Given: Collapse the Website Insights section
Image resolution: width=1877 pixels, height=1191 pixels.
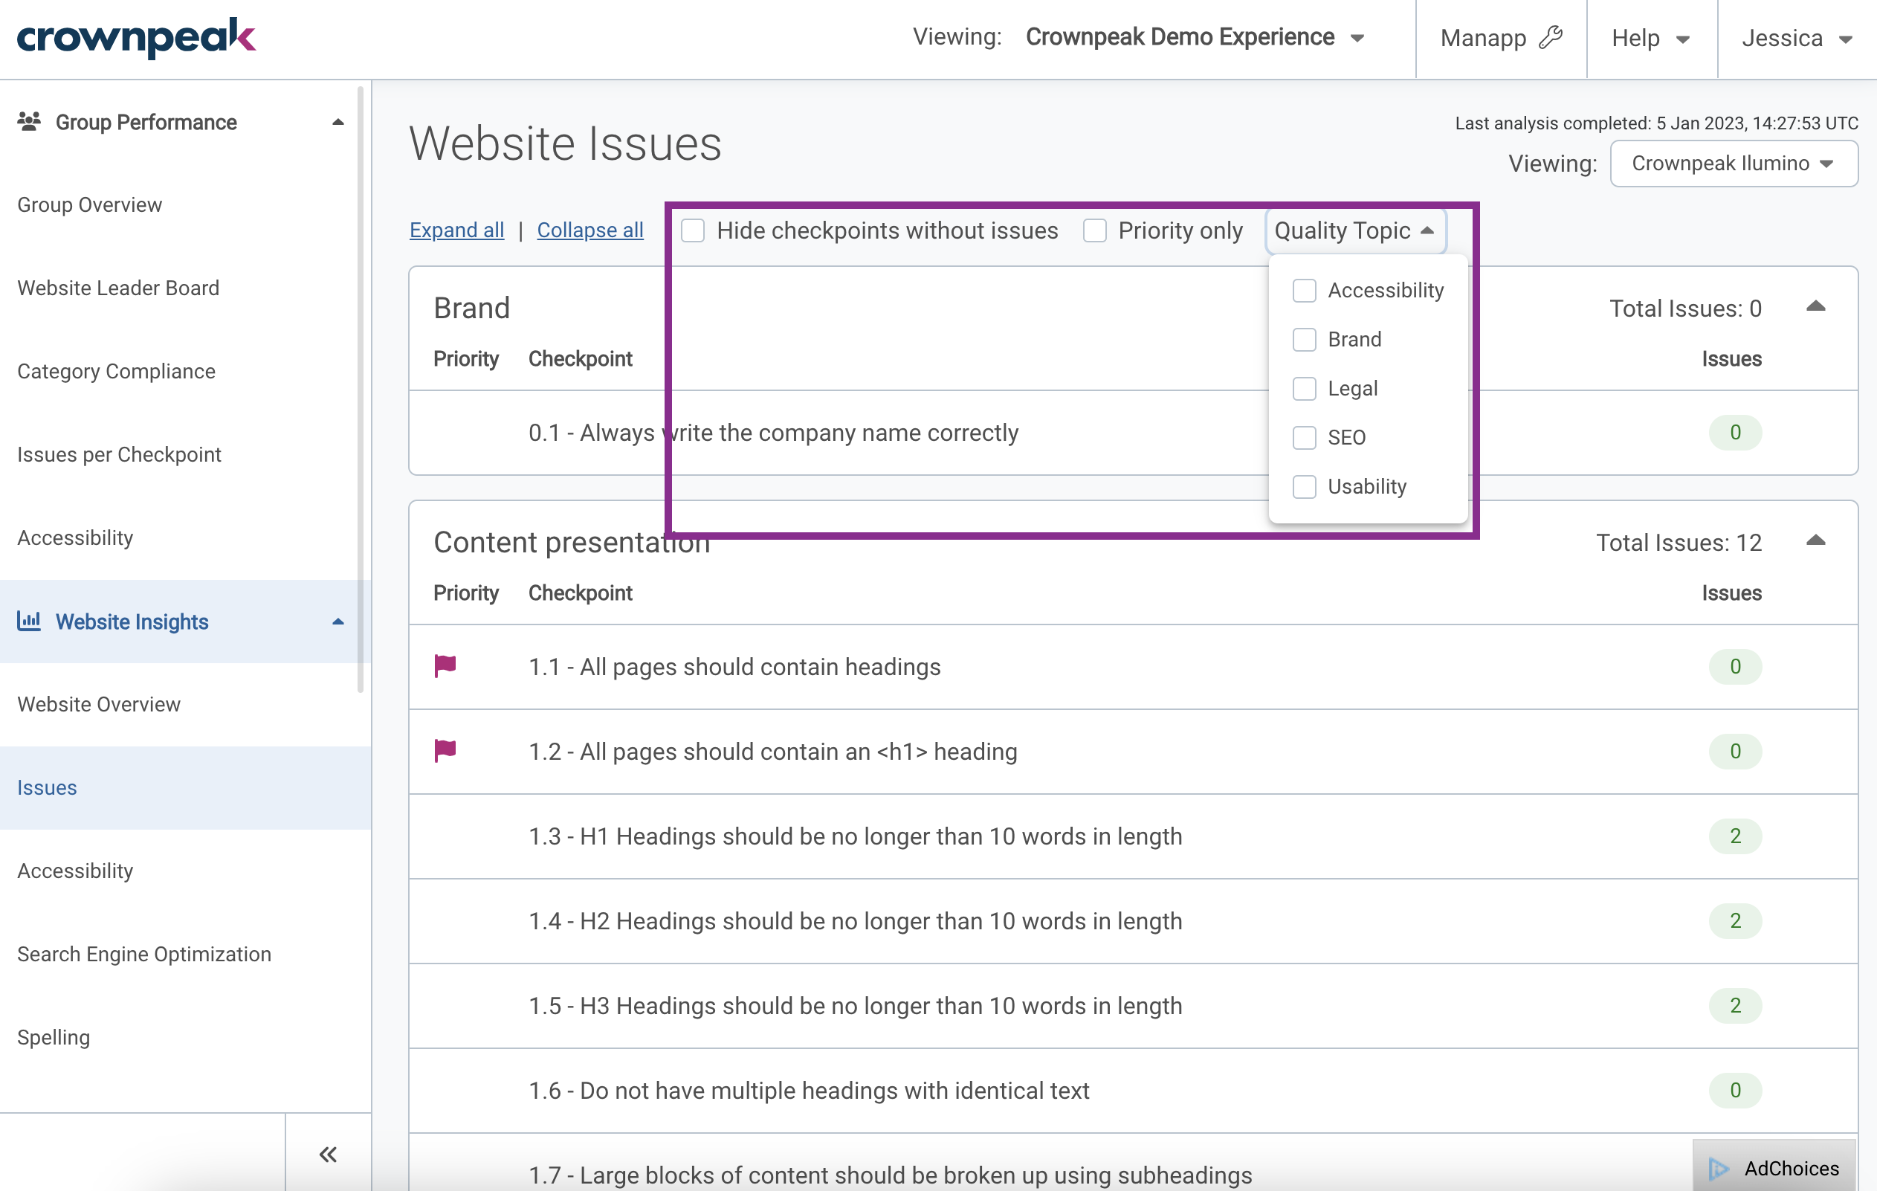Looking at the screenshot, I should [x=338, y=622].
